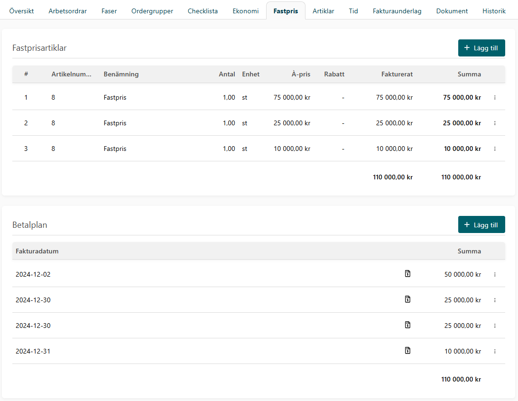Switch to the Översikt tab
Image resolution: width=518 pixels, height=401 pixels.
click(x=21, y=11)
